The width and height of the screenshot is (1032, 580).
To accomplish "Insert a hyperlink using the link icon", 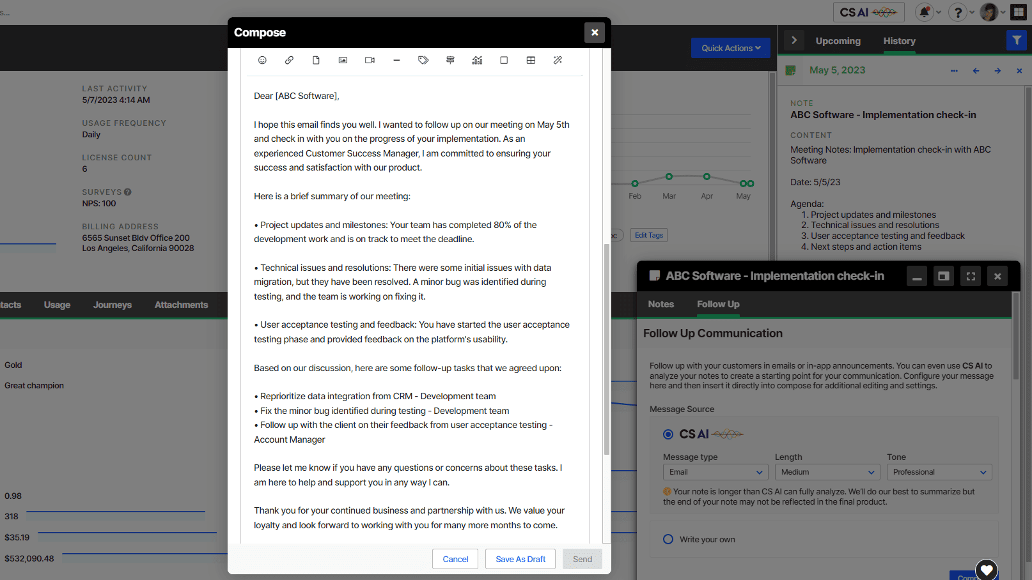I will click(289, 59).
